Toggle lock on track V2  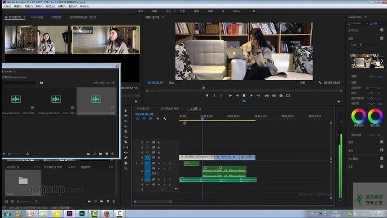click(x=142, y=152)
